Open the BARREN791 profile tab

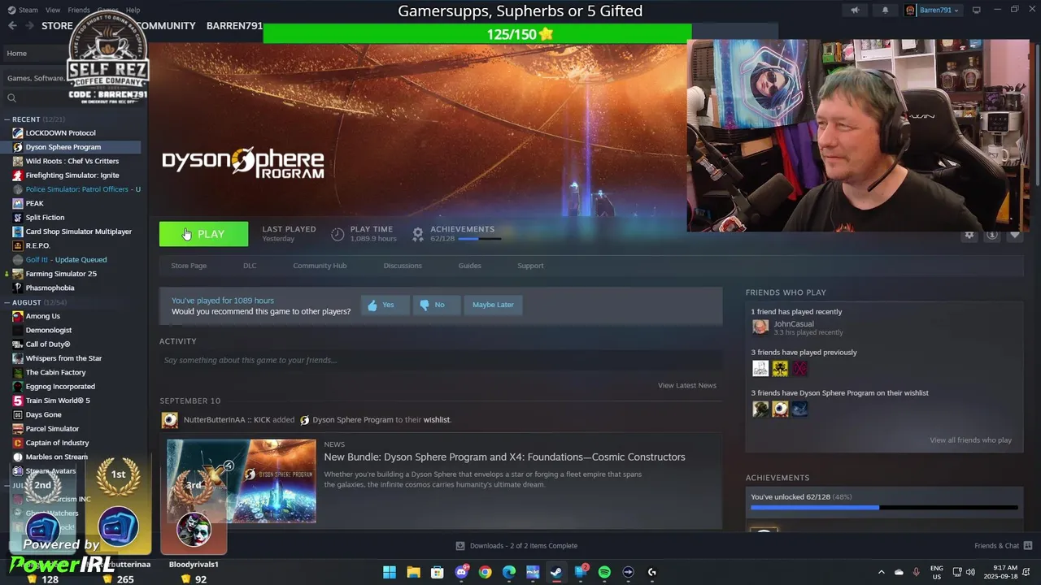pyautogui.click(x=234, y=26)
